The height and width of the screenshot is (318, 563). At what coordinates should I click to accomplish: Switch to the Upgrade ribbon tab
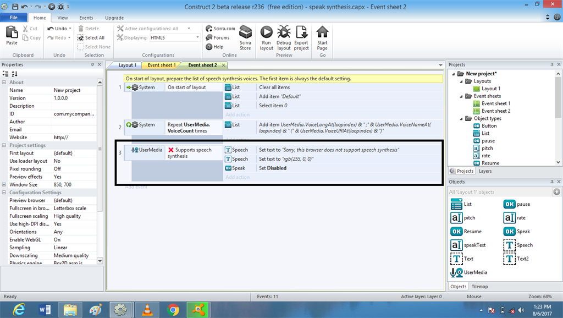coord(114,18)
